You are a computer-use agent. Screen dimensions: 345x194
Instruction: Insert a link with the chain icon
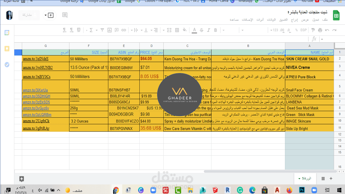(x=123, y=30)
